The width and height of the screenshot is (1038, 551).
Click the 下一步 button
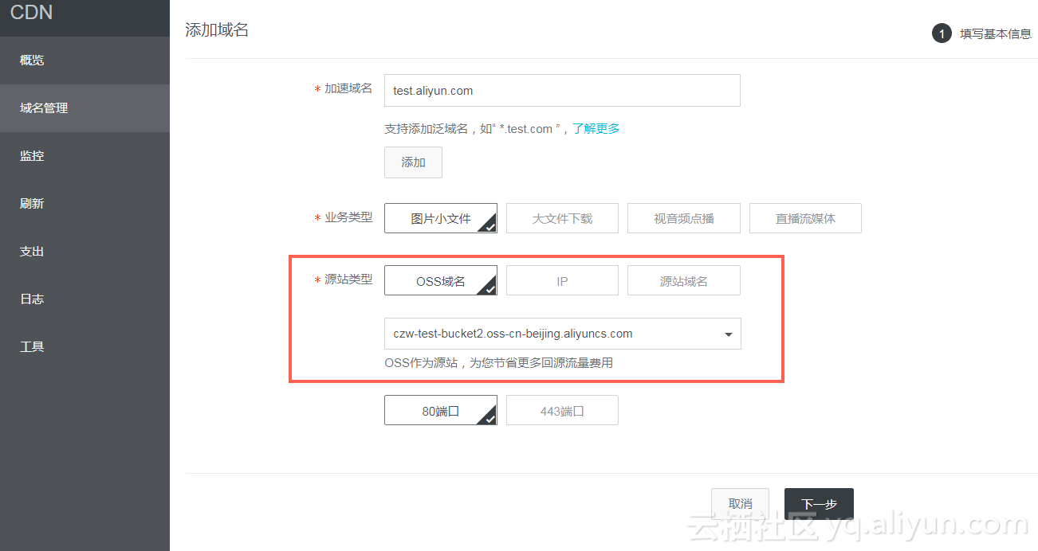(819, 504)
